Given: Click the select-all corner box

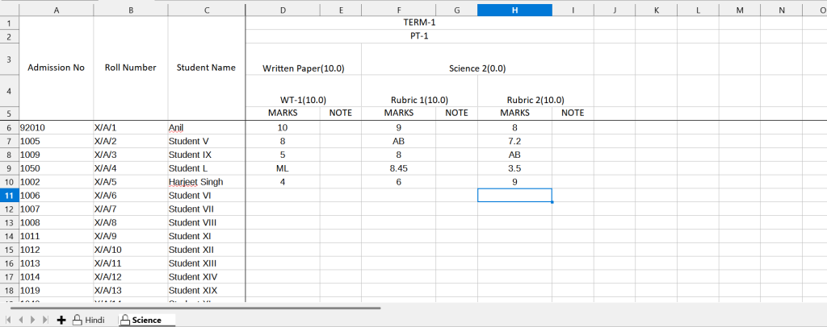Looking at the screenshot, I should pos(9,10).
